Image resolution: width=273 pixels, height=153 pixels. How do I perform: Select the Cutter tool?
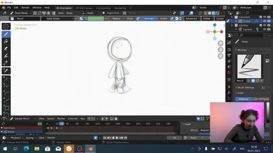(x=6, y=62)
